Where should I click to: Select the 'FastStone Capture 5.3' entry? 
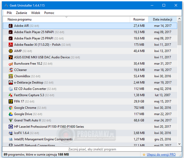(x=29, y=95)
